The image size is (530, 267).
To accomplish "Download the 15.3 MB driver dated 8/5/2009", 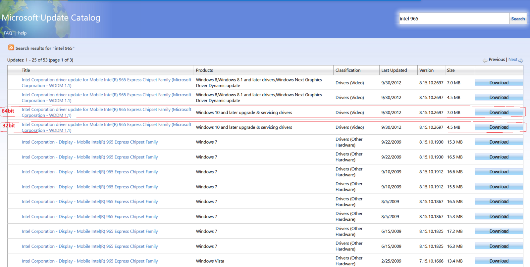I will pyautogui.click(x=499, y=216).
